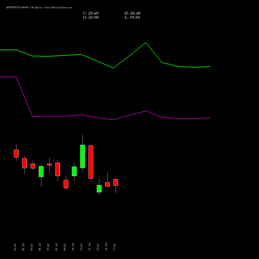Click the 17 Jul date label
Image resolution: width=259 pixels, height=259 pixels.
pyautogui.click(x=114, y=247)
